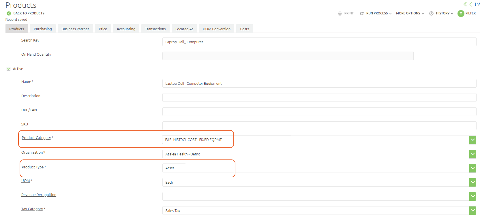Expand the Product Category dropdown arrow
Viewport: 480px width, 218px height.
point(472,140)
